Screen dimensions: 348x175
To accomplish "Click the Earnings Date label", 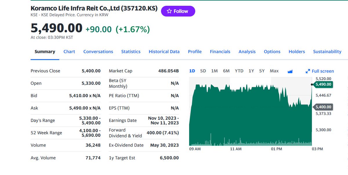I will pos(123,121).
